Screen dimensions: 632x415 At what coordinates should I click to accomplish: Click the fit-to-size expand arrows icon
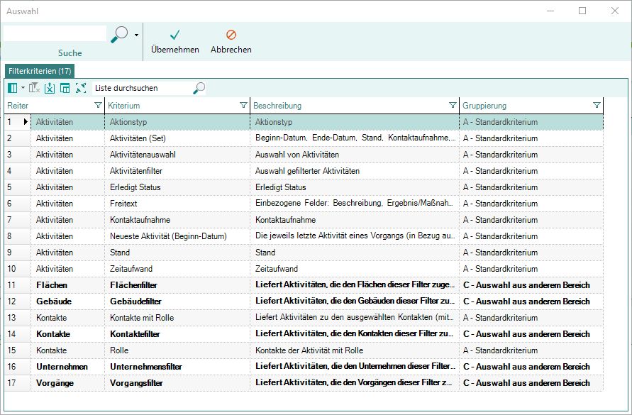click(81, 88)
